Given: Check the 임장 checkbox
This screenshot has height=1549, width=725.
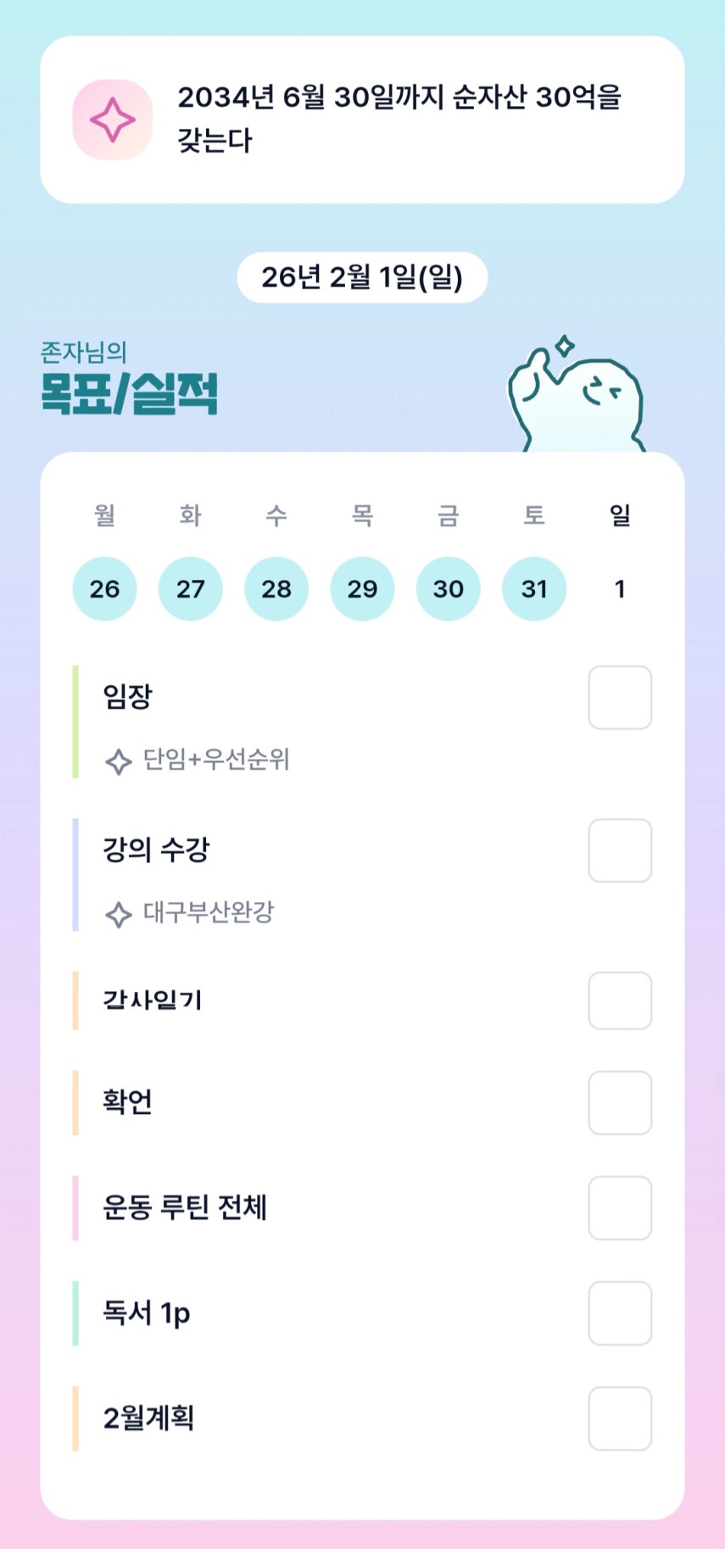Looking at the screenshot, I should click(x=620, y=698).
